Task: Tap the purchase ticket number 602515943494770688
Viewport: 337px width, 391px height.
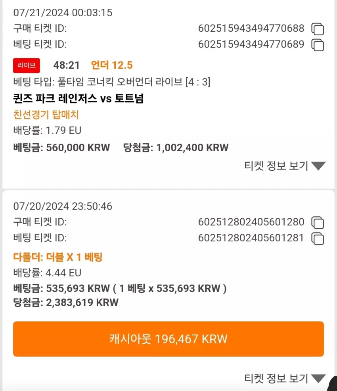Action: tap(251, 29)
